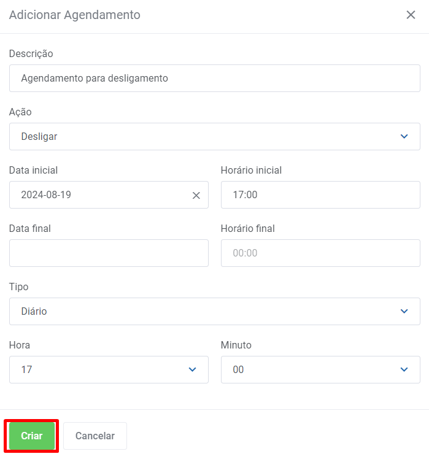Expand the Tipo dropdown showing Diário

(209, 311)
